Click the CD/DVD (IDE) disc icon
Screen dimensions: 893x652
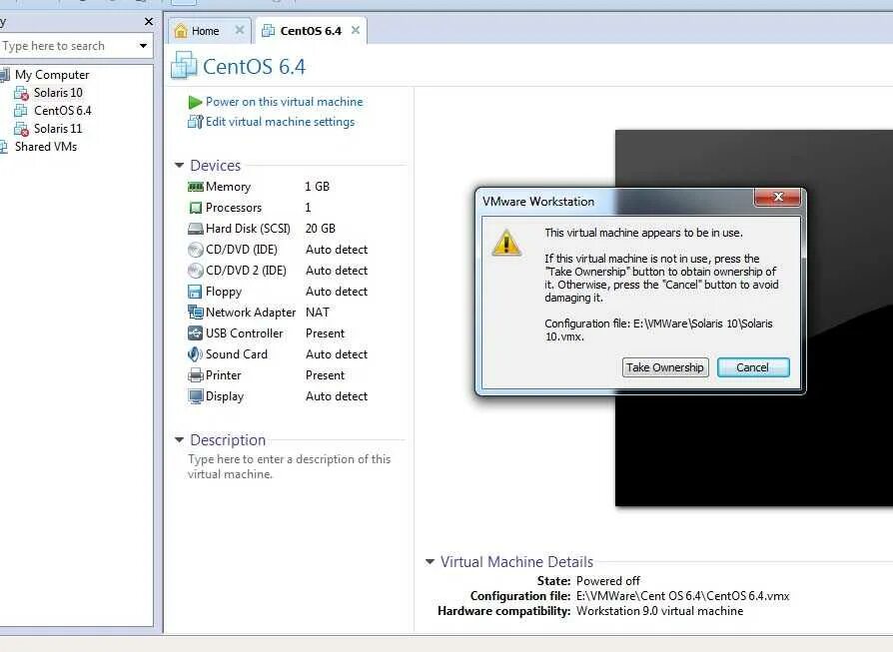click(196, 250)
